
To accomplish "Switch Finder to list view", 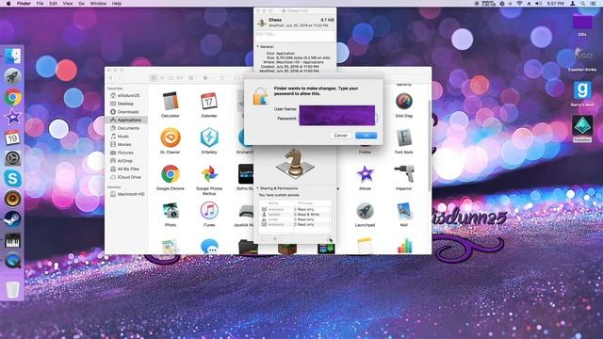I will (162, 78).
